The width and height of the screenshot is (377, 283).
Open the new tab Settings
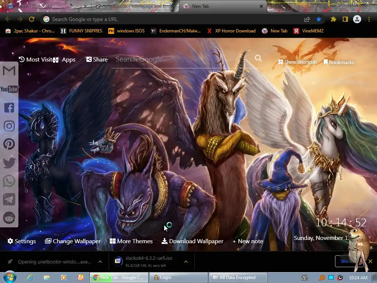(22, 241)
